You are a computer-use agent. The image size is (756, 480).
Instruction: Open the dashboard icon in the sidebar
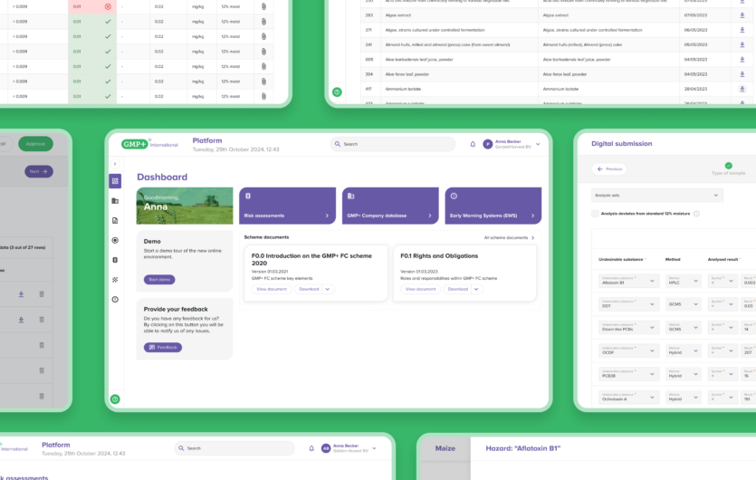coord(115,181)
